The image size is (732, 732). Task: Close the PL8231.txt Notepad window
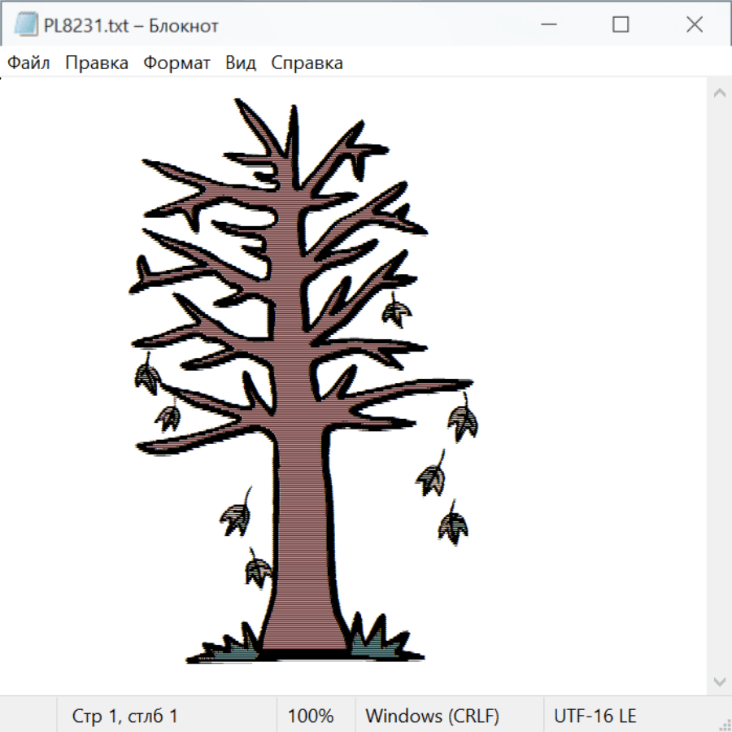point(694,25)
